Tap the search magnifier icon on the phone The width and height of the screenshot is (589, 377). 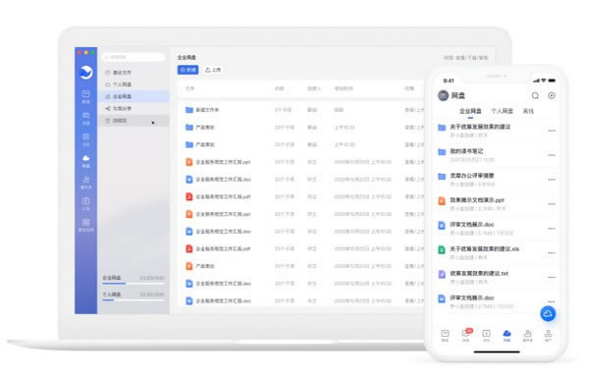point(535,96)
